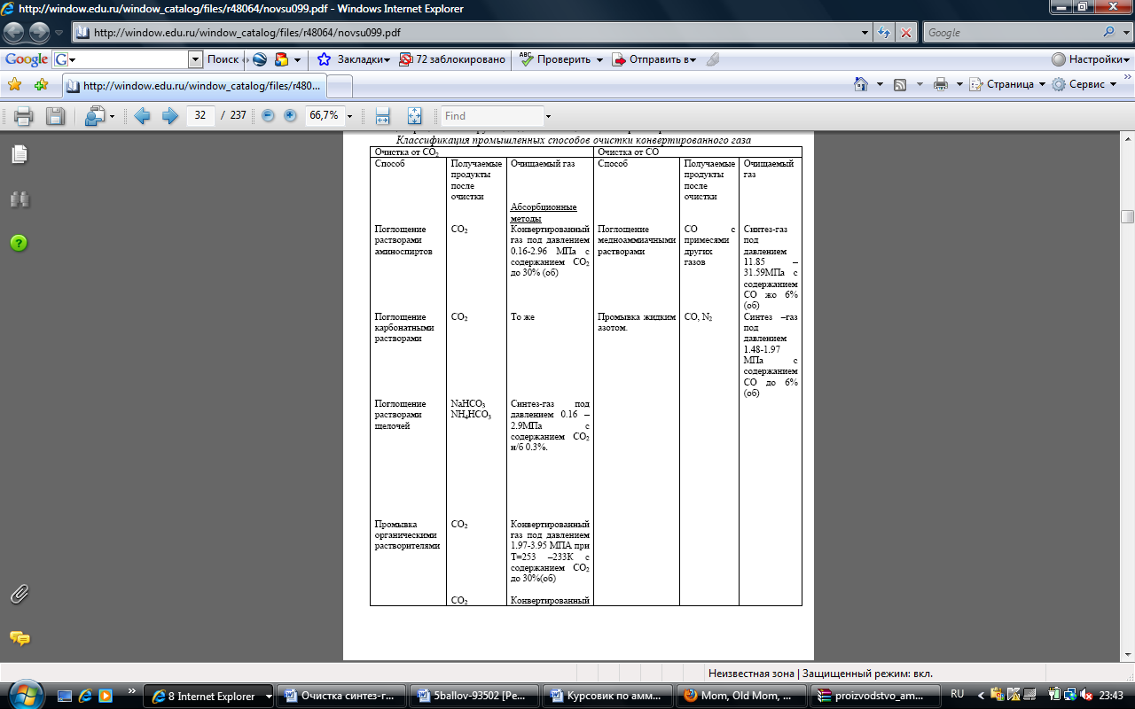Stop loading the page
The image size is (1135, 709).
click(906, 33)
